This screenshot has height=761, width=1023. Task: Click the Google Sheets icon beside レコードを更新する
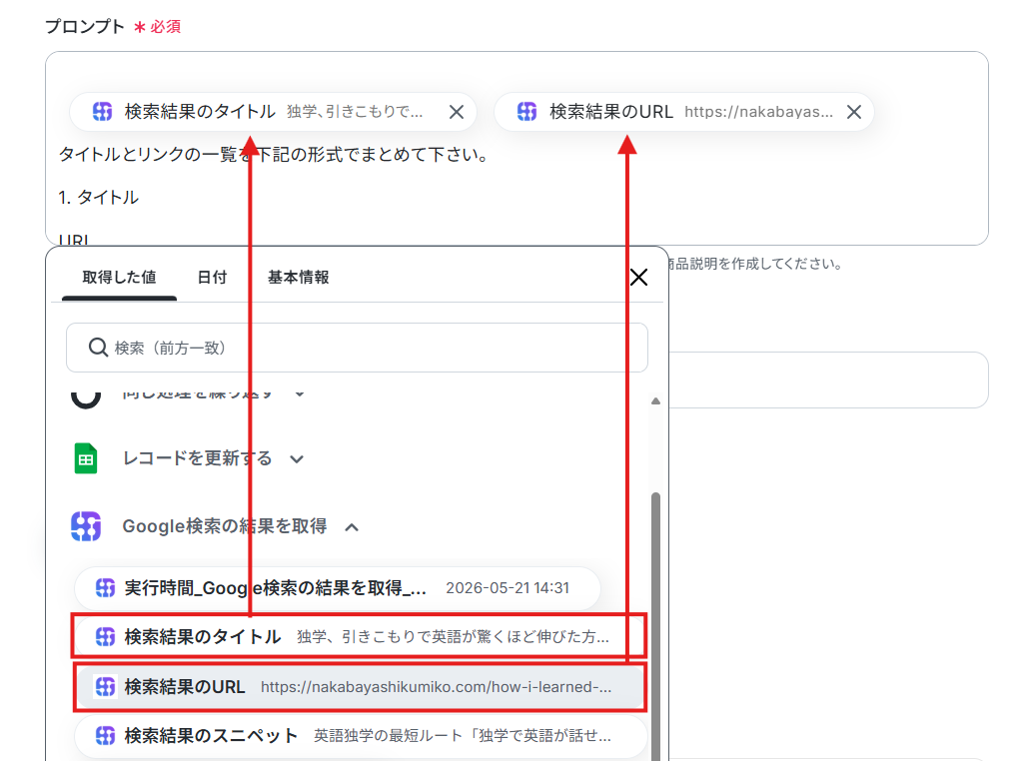(86, 458)
